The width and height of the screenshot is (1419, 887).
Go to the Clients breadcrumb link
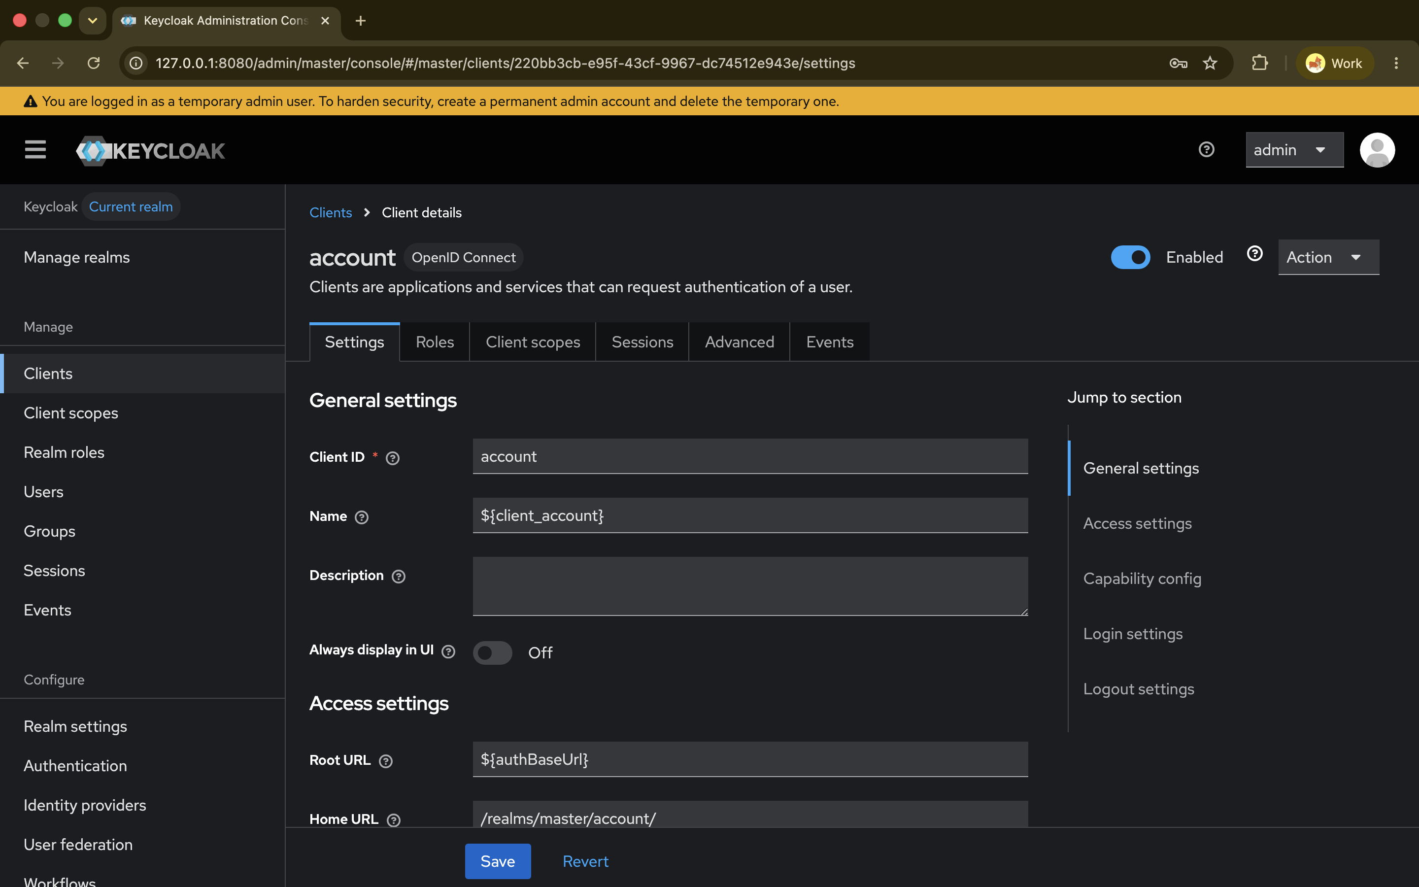click(331, 212)
